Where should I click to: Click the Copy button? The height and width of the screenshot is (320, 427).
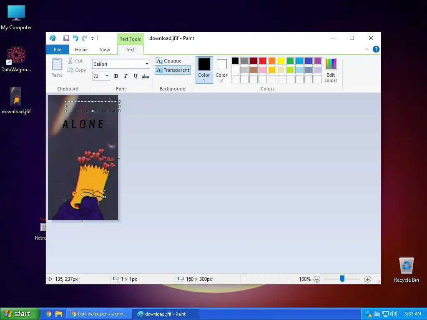click(x=77, y=70)
